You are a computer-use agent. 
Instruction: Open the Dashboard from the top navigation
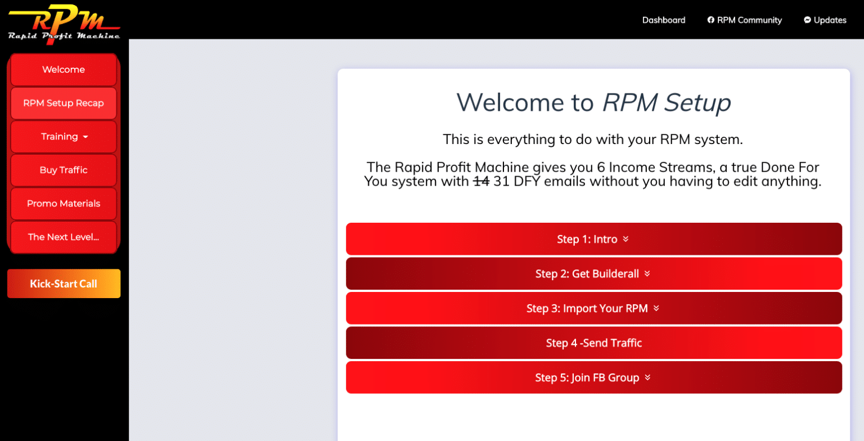tap(664, 20)
